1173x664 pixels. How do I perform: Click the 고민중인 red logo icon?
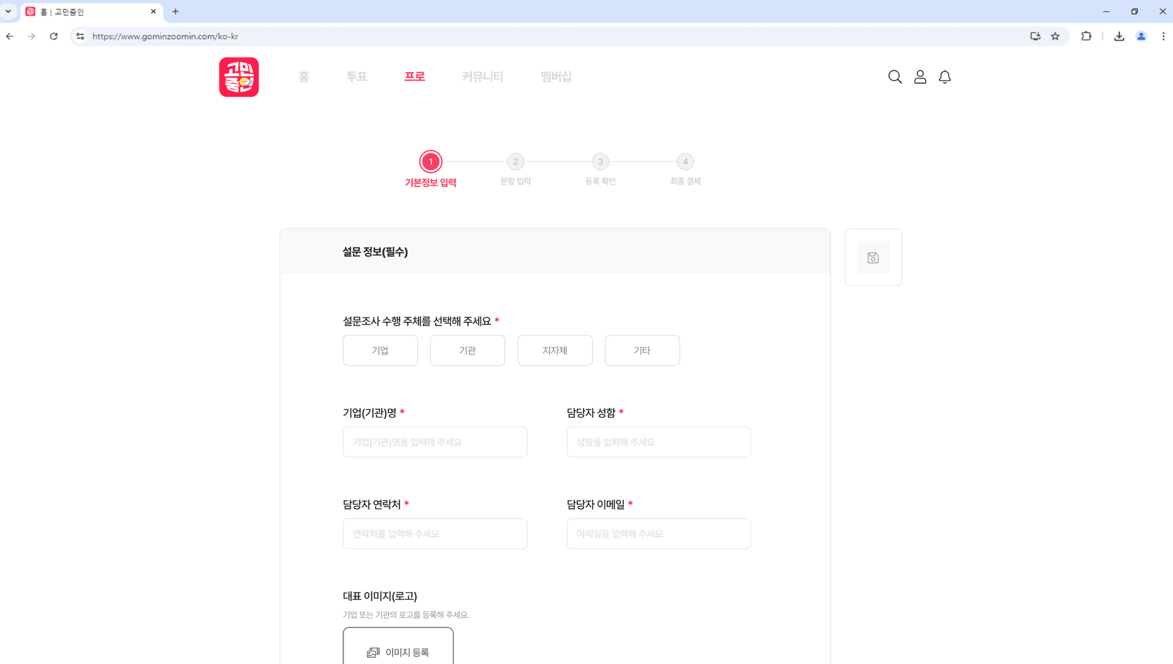click(x=239, y=77)
